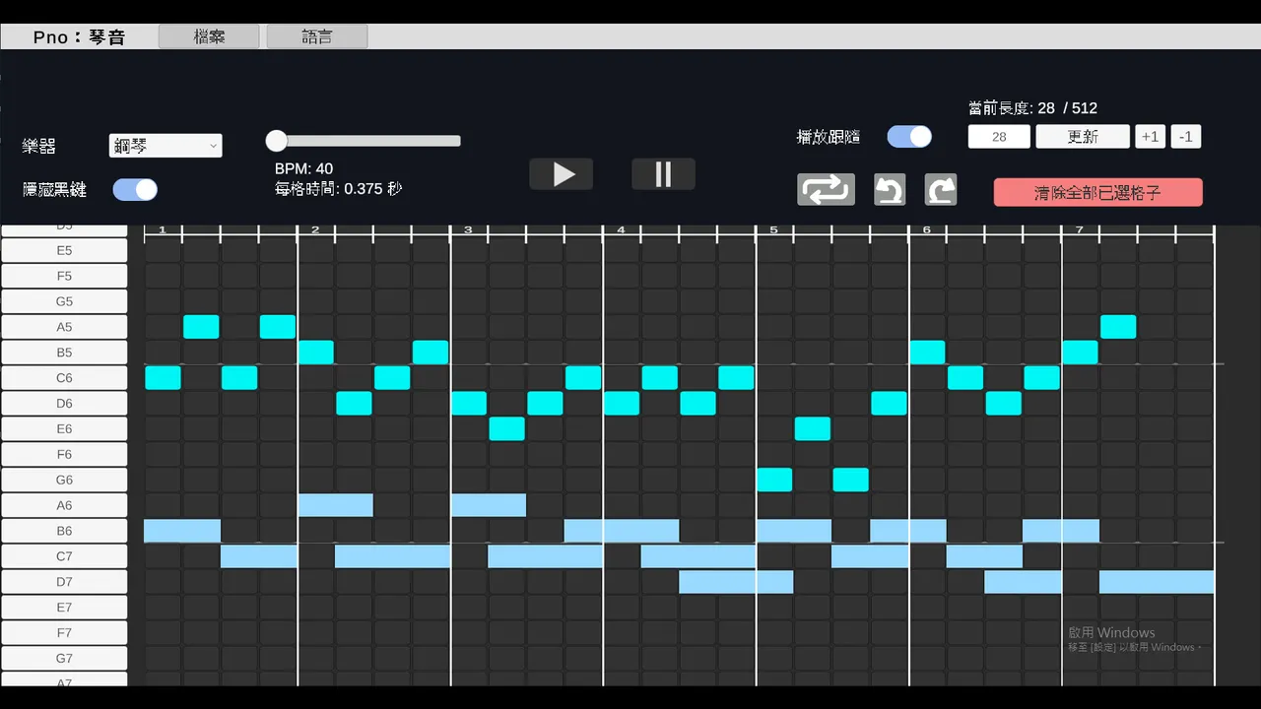The image size is (1261, 709).
Task: Click the C6 piano key
Action: pos(64,378)
